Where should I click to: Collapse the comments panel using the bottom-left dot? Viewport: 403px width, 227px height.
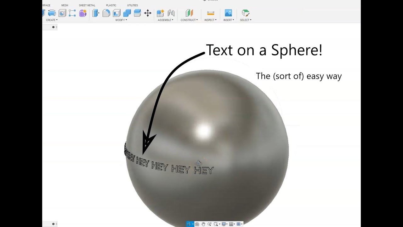pyautogui.click(x=53, y=224)
